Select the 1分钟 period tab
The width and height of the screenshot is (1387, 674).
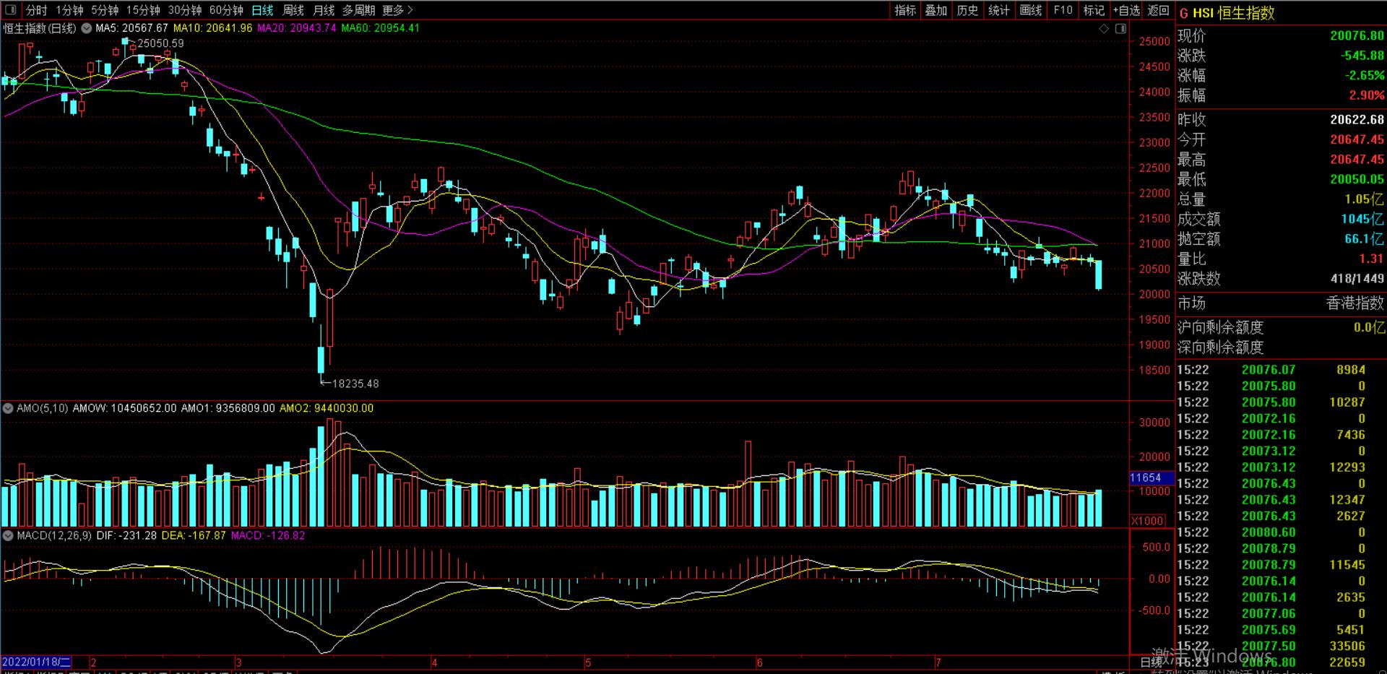[69, 10]
